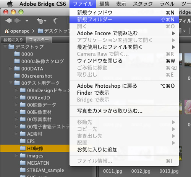
Task: Expand the 000textID folder
Action: click(16, 98)
